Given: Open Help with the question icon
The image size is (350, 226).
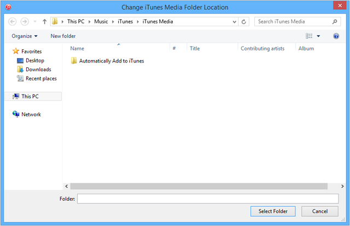Looking at the screenshot, I should coord(336,36).
